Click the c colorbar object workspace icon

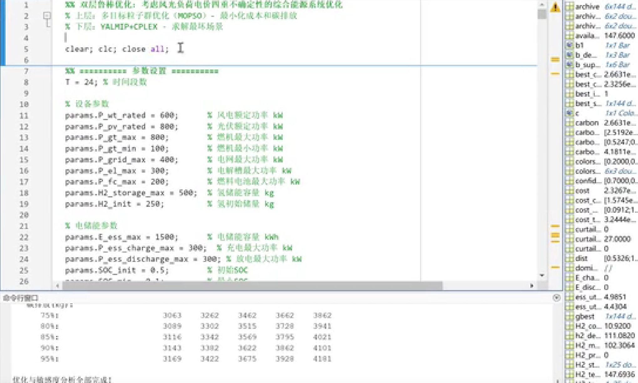[569, 113]
